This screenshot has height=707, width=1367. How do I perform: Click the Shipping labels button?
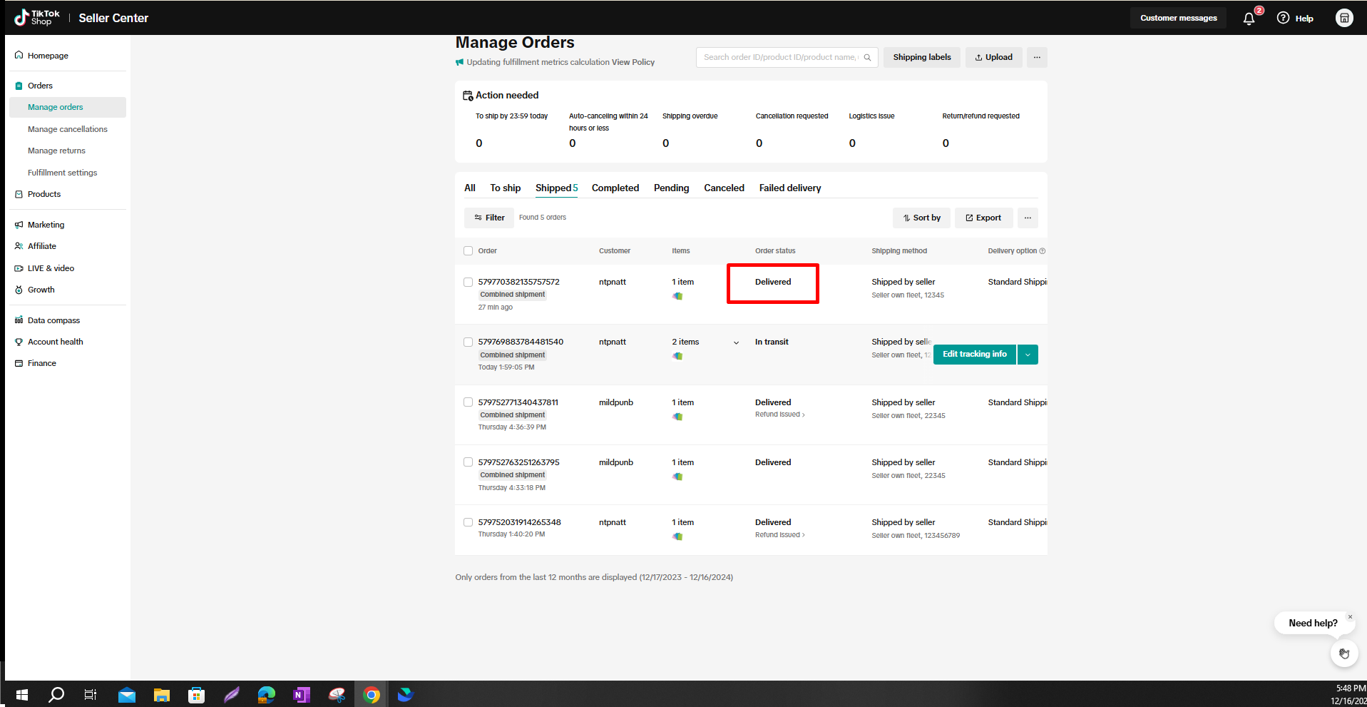[x=921, y=58]
